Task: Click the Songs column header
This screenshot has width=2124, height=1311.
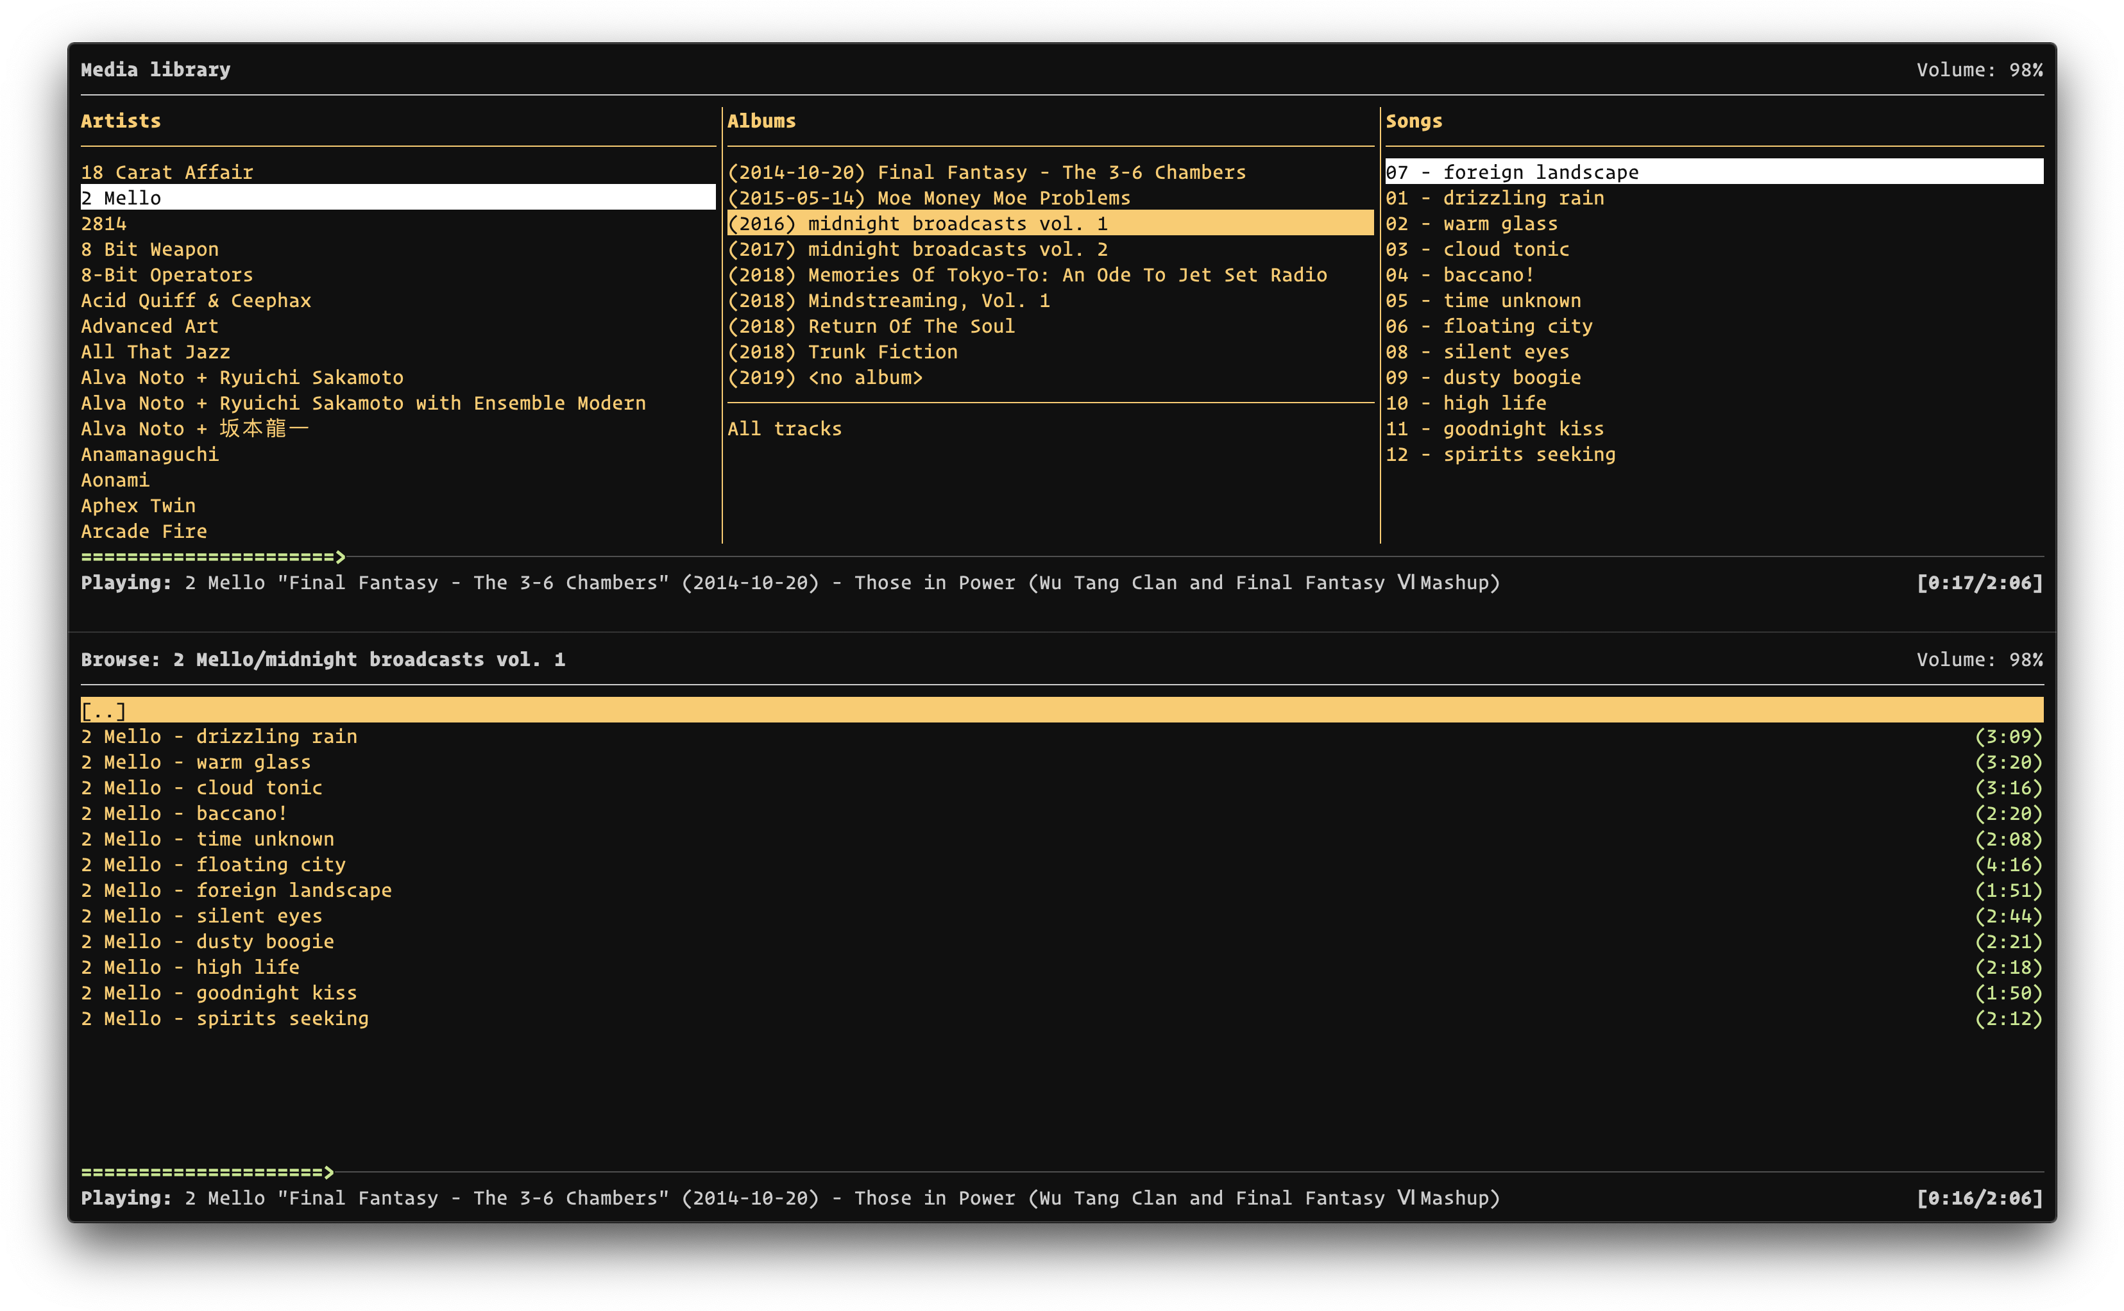Action: click(1413, 121)
